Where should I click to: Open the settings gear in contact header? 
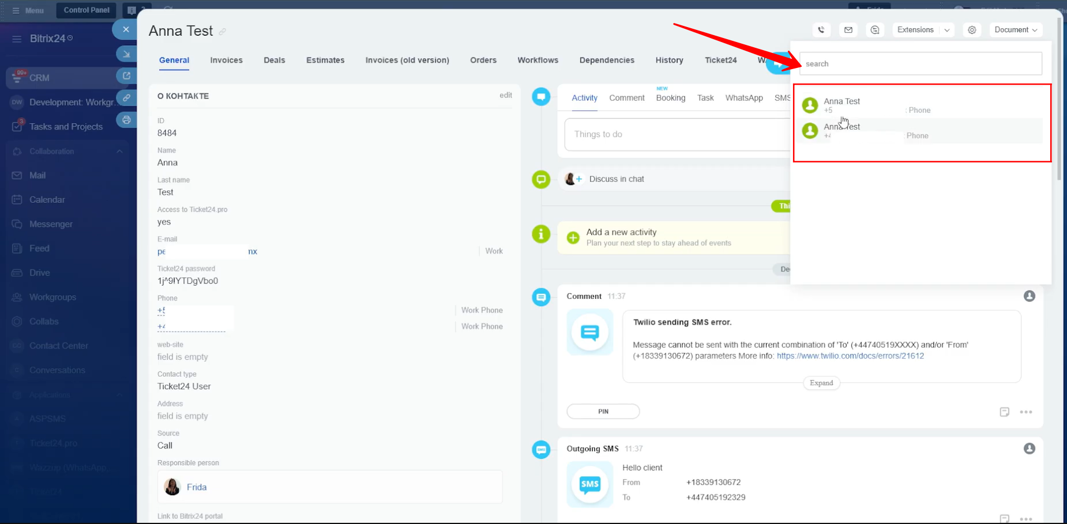972,30
